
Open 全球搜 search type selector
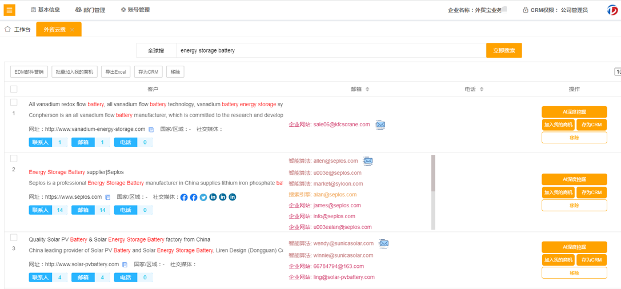156,51
